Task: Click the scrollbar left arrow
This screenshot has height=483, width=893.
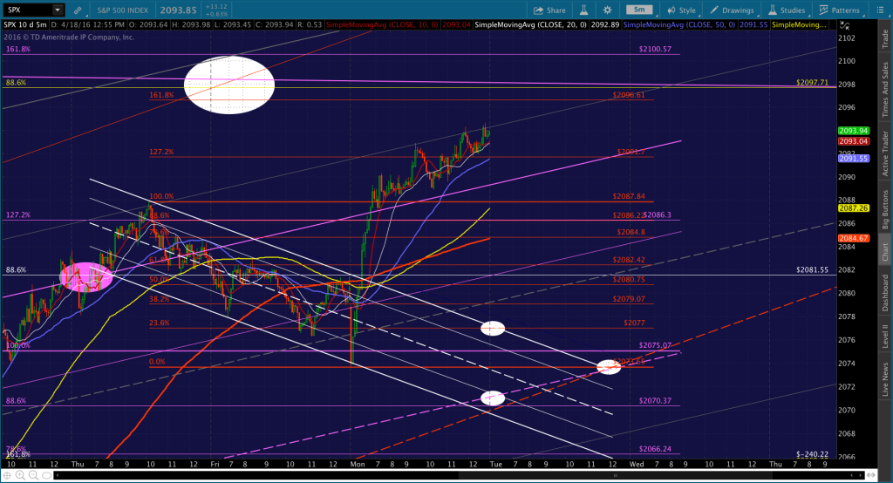Action: 58,475
